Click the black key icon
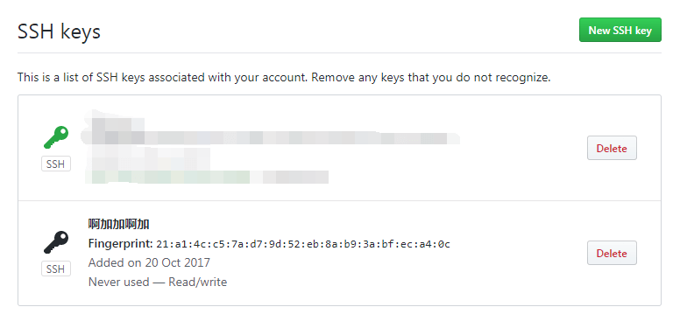The image size is (687, 321). (x=56, y=241)
